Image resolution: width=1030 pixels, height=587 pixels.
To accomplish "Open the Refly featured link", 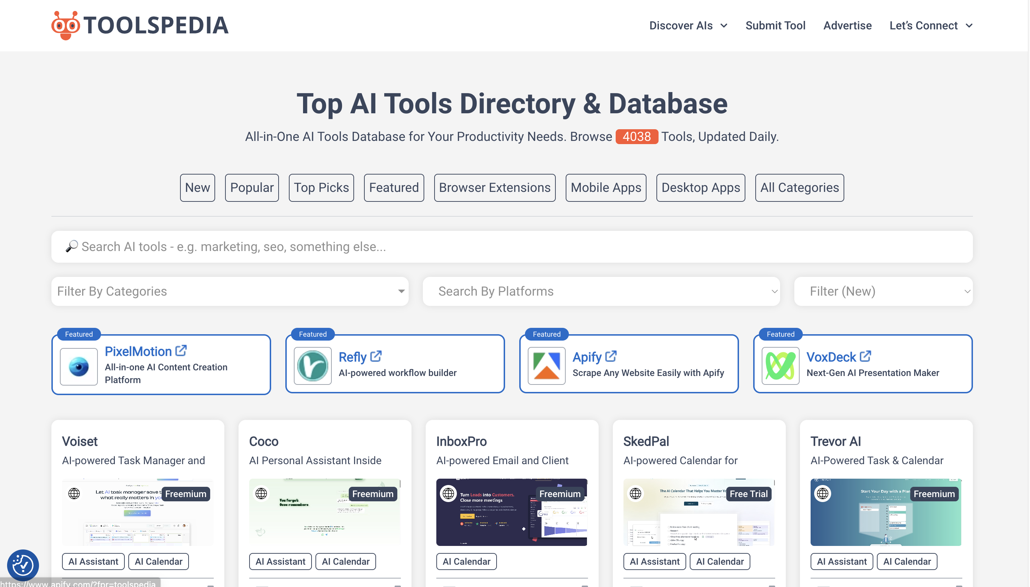I will point(352,357).
